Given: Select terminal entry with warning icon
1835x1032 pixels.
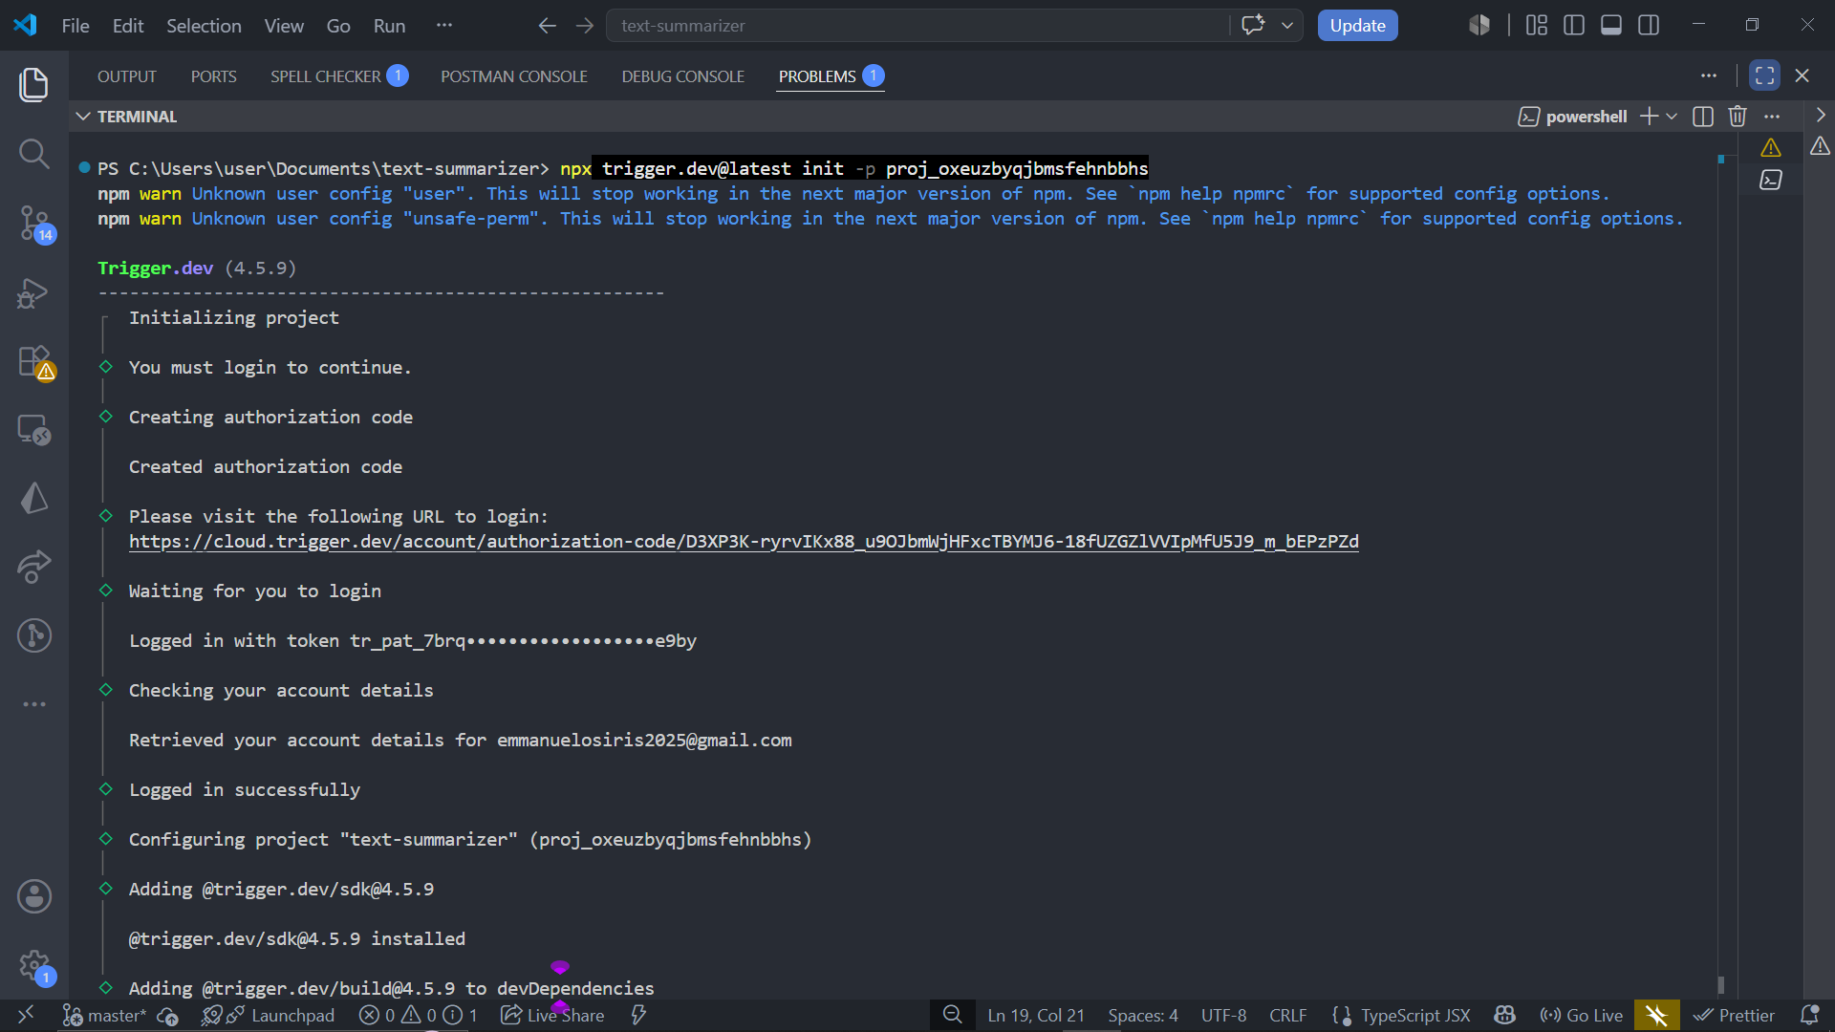Looking at the screenshot, I should coord(1771,147).
